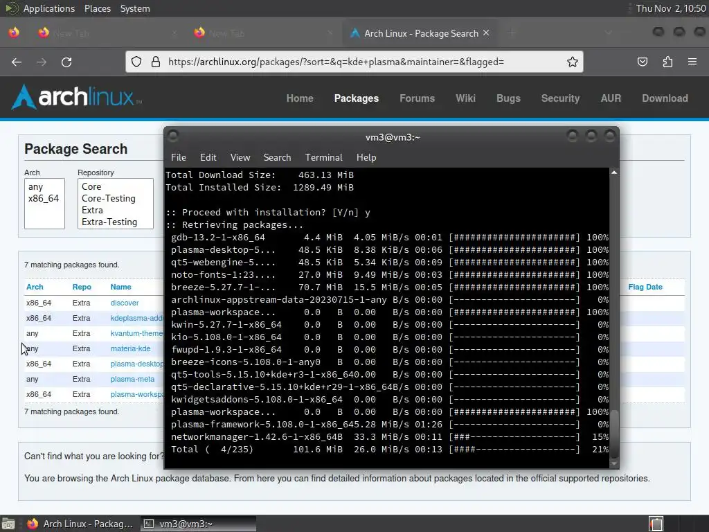Go back with Firefox back arrow
The height and width of the screenshot is (532, 709).
[x=17, y=62]
